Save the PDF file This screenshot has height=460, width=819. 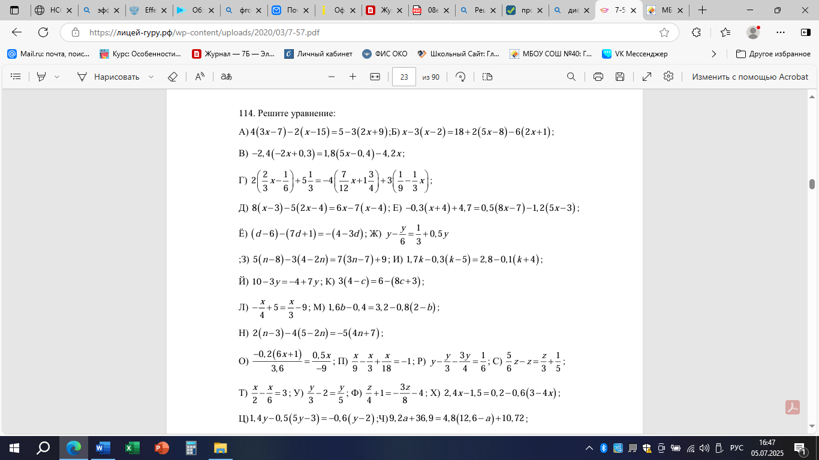[621, 77]
